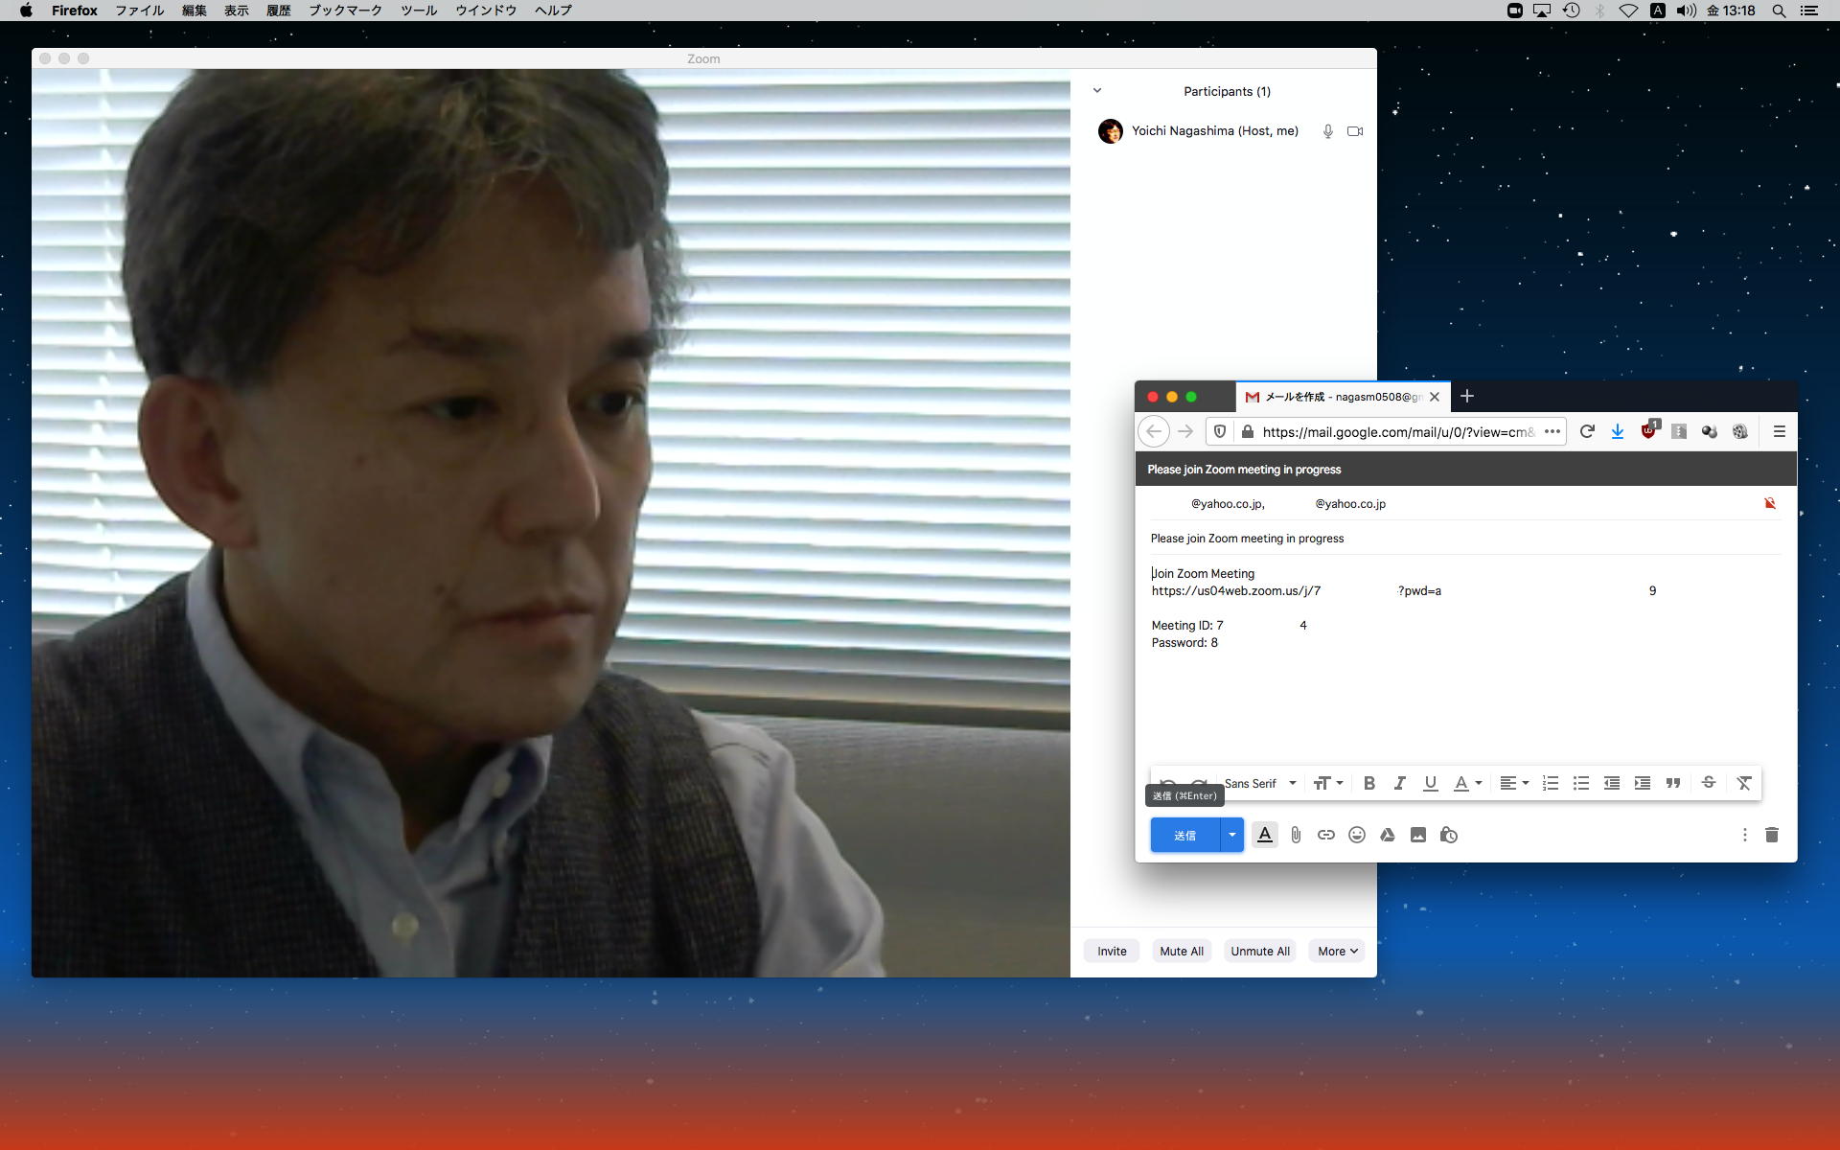Viewport: 1840px width, 1150px height.
Task: Click the Invite button
Action: click(x=1112, y=952)
